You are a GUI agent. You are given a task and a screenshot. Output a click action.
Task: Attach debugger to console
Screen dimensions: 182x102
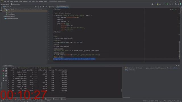coord(3,76)
